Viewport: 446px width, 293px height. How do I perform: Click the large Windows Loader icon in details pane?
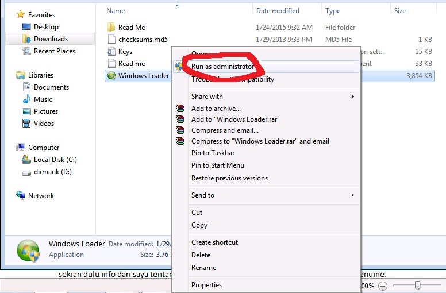[28, 250]
